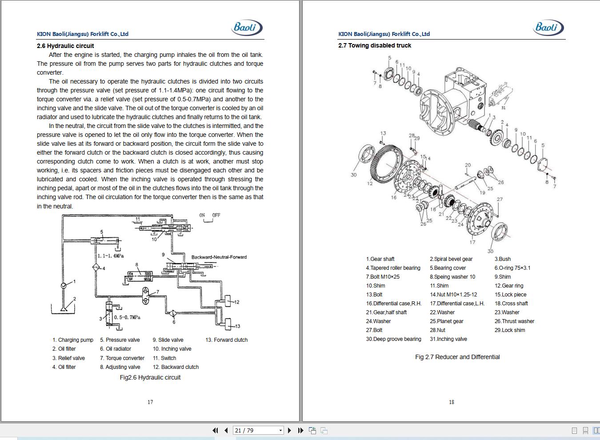The width and height of the screenshot is (600, 440).
Task: Click page number 18 at page bottom
Action: coord(452,402)
